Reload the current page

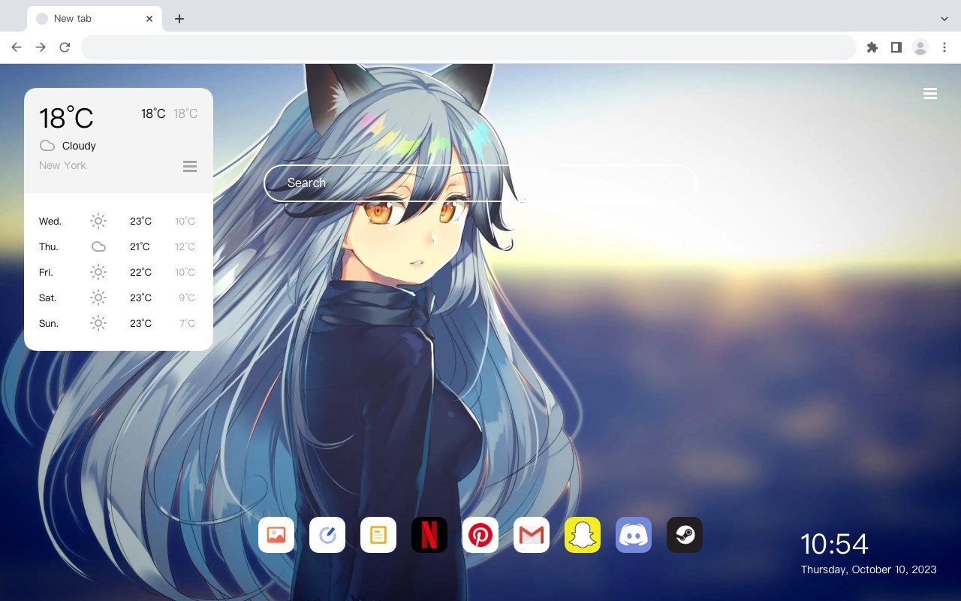pyautogui.click(x=65, y=47)
